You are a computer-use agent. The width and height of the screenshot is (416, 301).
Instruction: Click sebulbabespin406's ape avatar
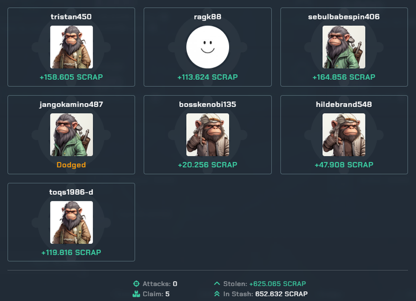[x=343, y=47]
